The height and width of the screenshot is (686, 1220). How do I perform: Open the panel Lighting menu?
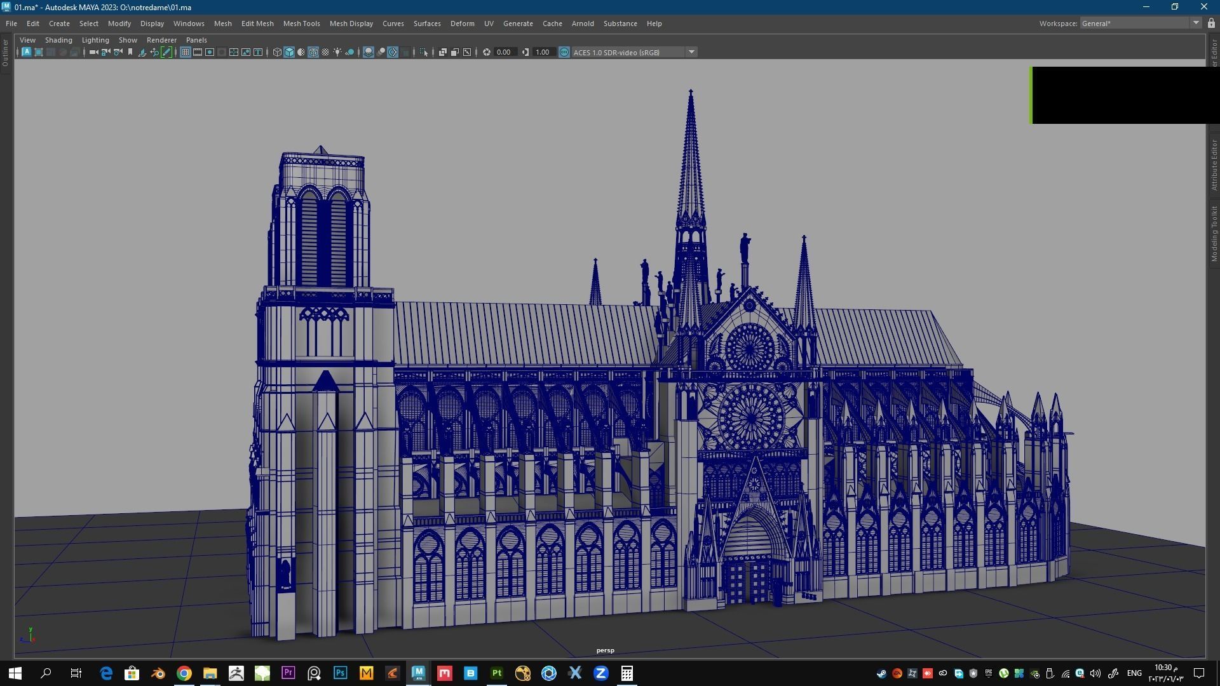[x=95, y=39]
